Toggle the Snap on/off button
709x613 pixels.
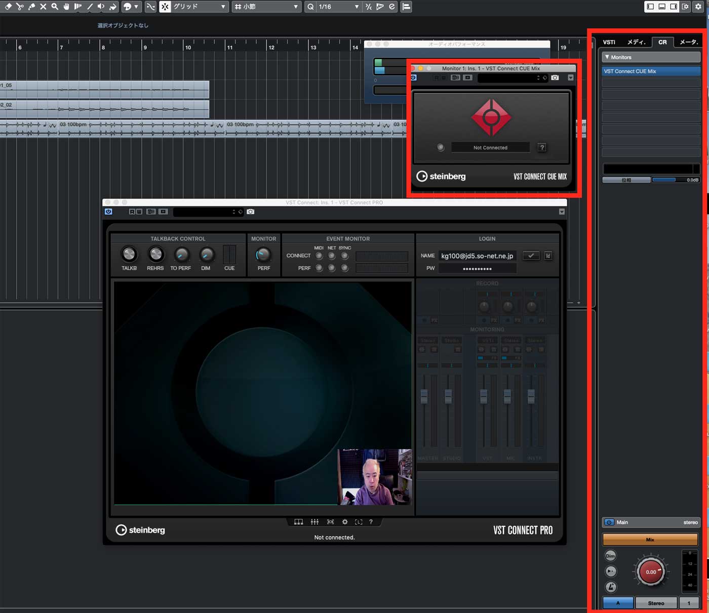[165, 7]
